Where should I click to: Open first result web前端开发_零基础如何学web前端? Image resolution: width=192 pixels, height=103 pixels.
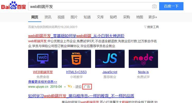tap(76, 36)
